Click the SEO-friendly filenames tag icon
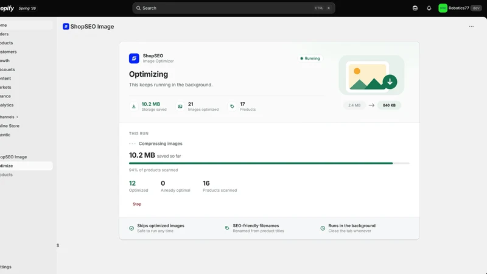Image resolution: width=487 pixels, height=274 pixels. pos(227,228)
